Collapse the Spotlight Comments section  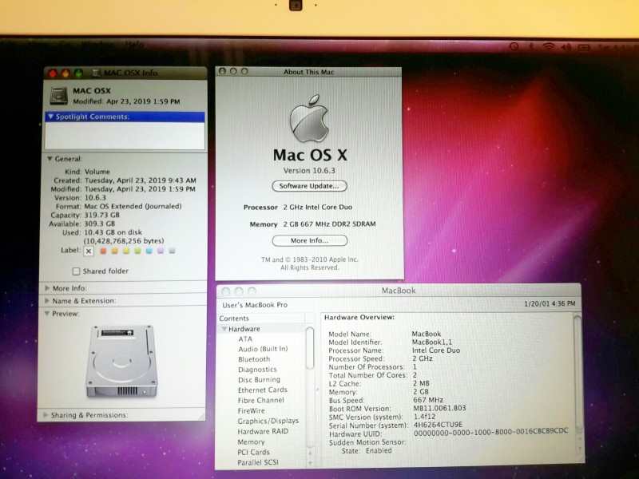[x=50, y=117]
